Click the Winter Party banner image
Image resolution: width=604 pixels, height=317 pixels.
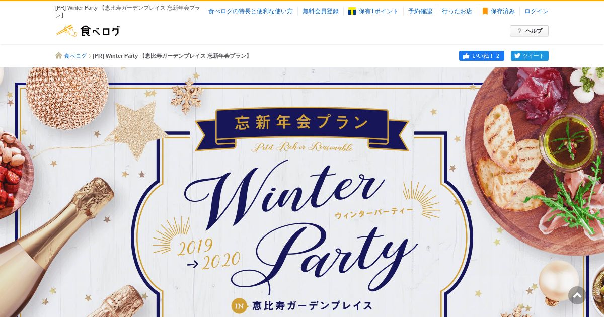[x=302, y=192]
